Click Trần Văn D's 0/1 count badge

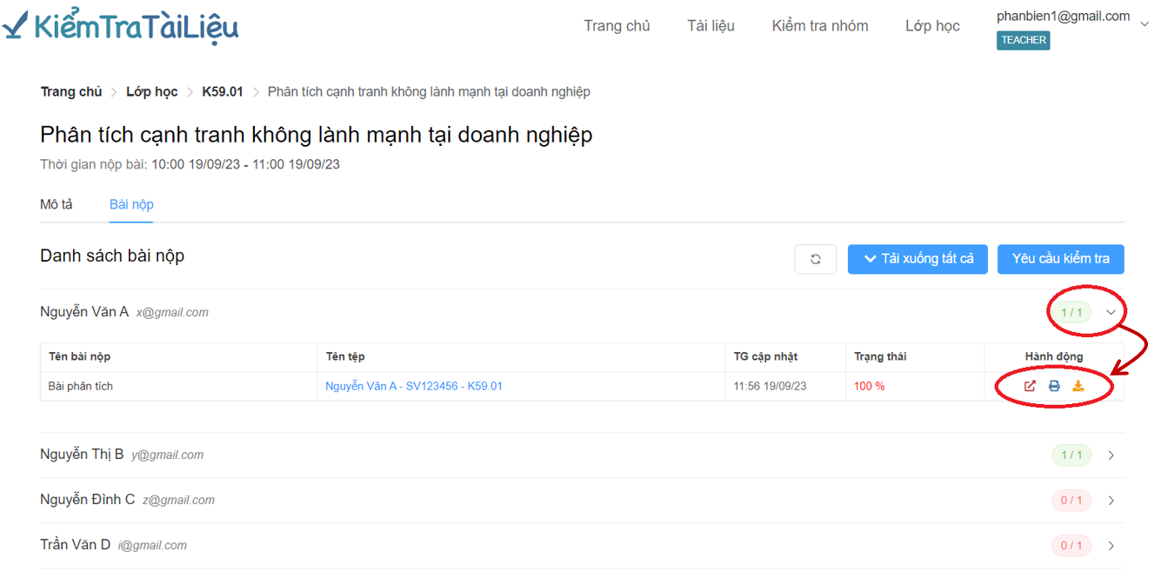coord(1071,546)
